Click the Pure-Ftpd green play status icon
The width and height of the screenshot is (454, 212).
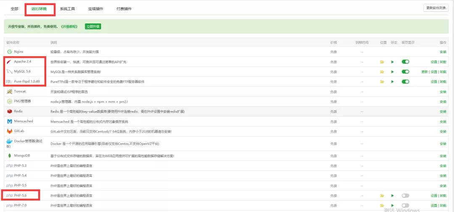tap(392, 82)
